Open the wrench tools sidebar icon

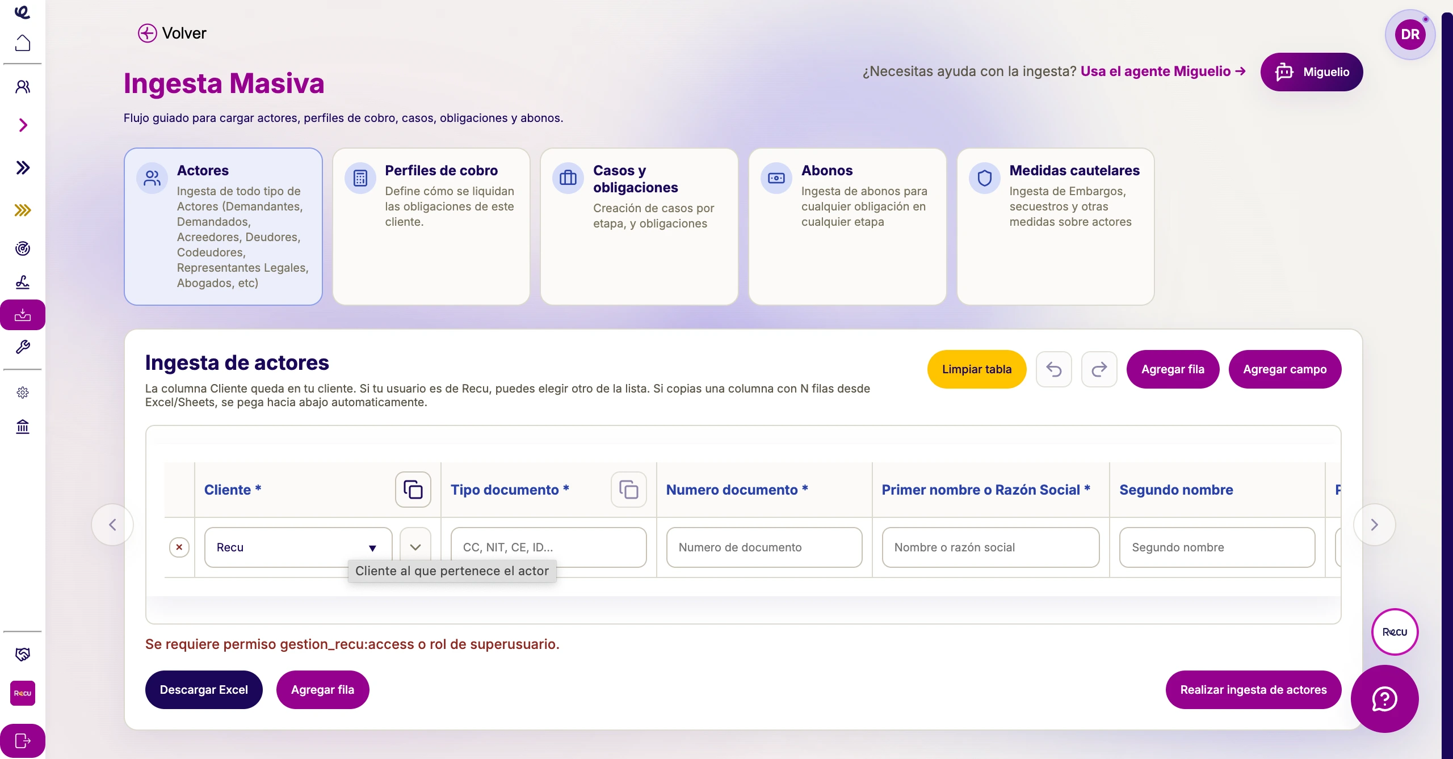pyautogui.click(x=23, y=347)
